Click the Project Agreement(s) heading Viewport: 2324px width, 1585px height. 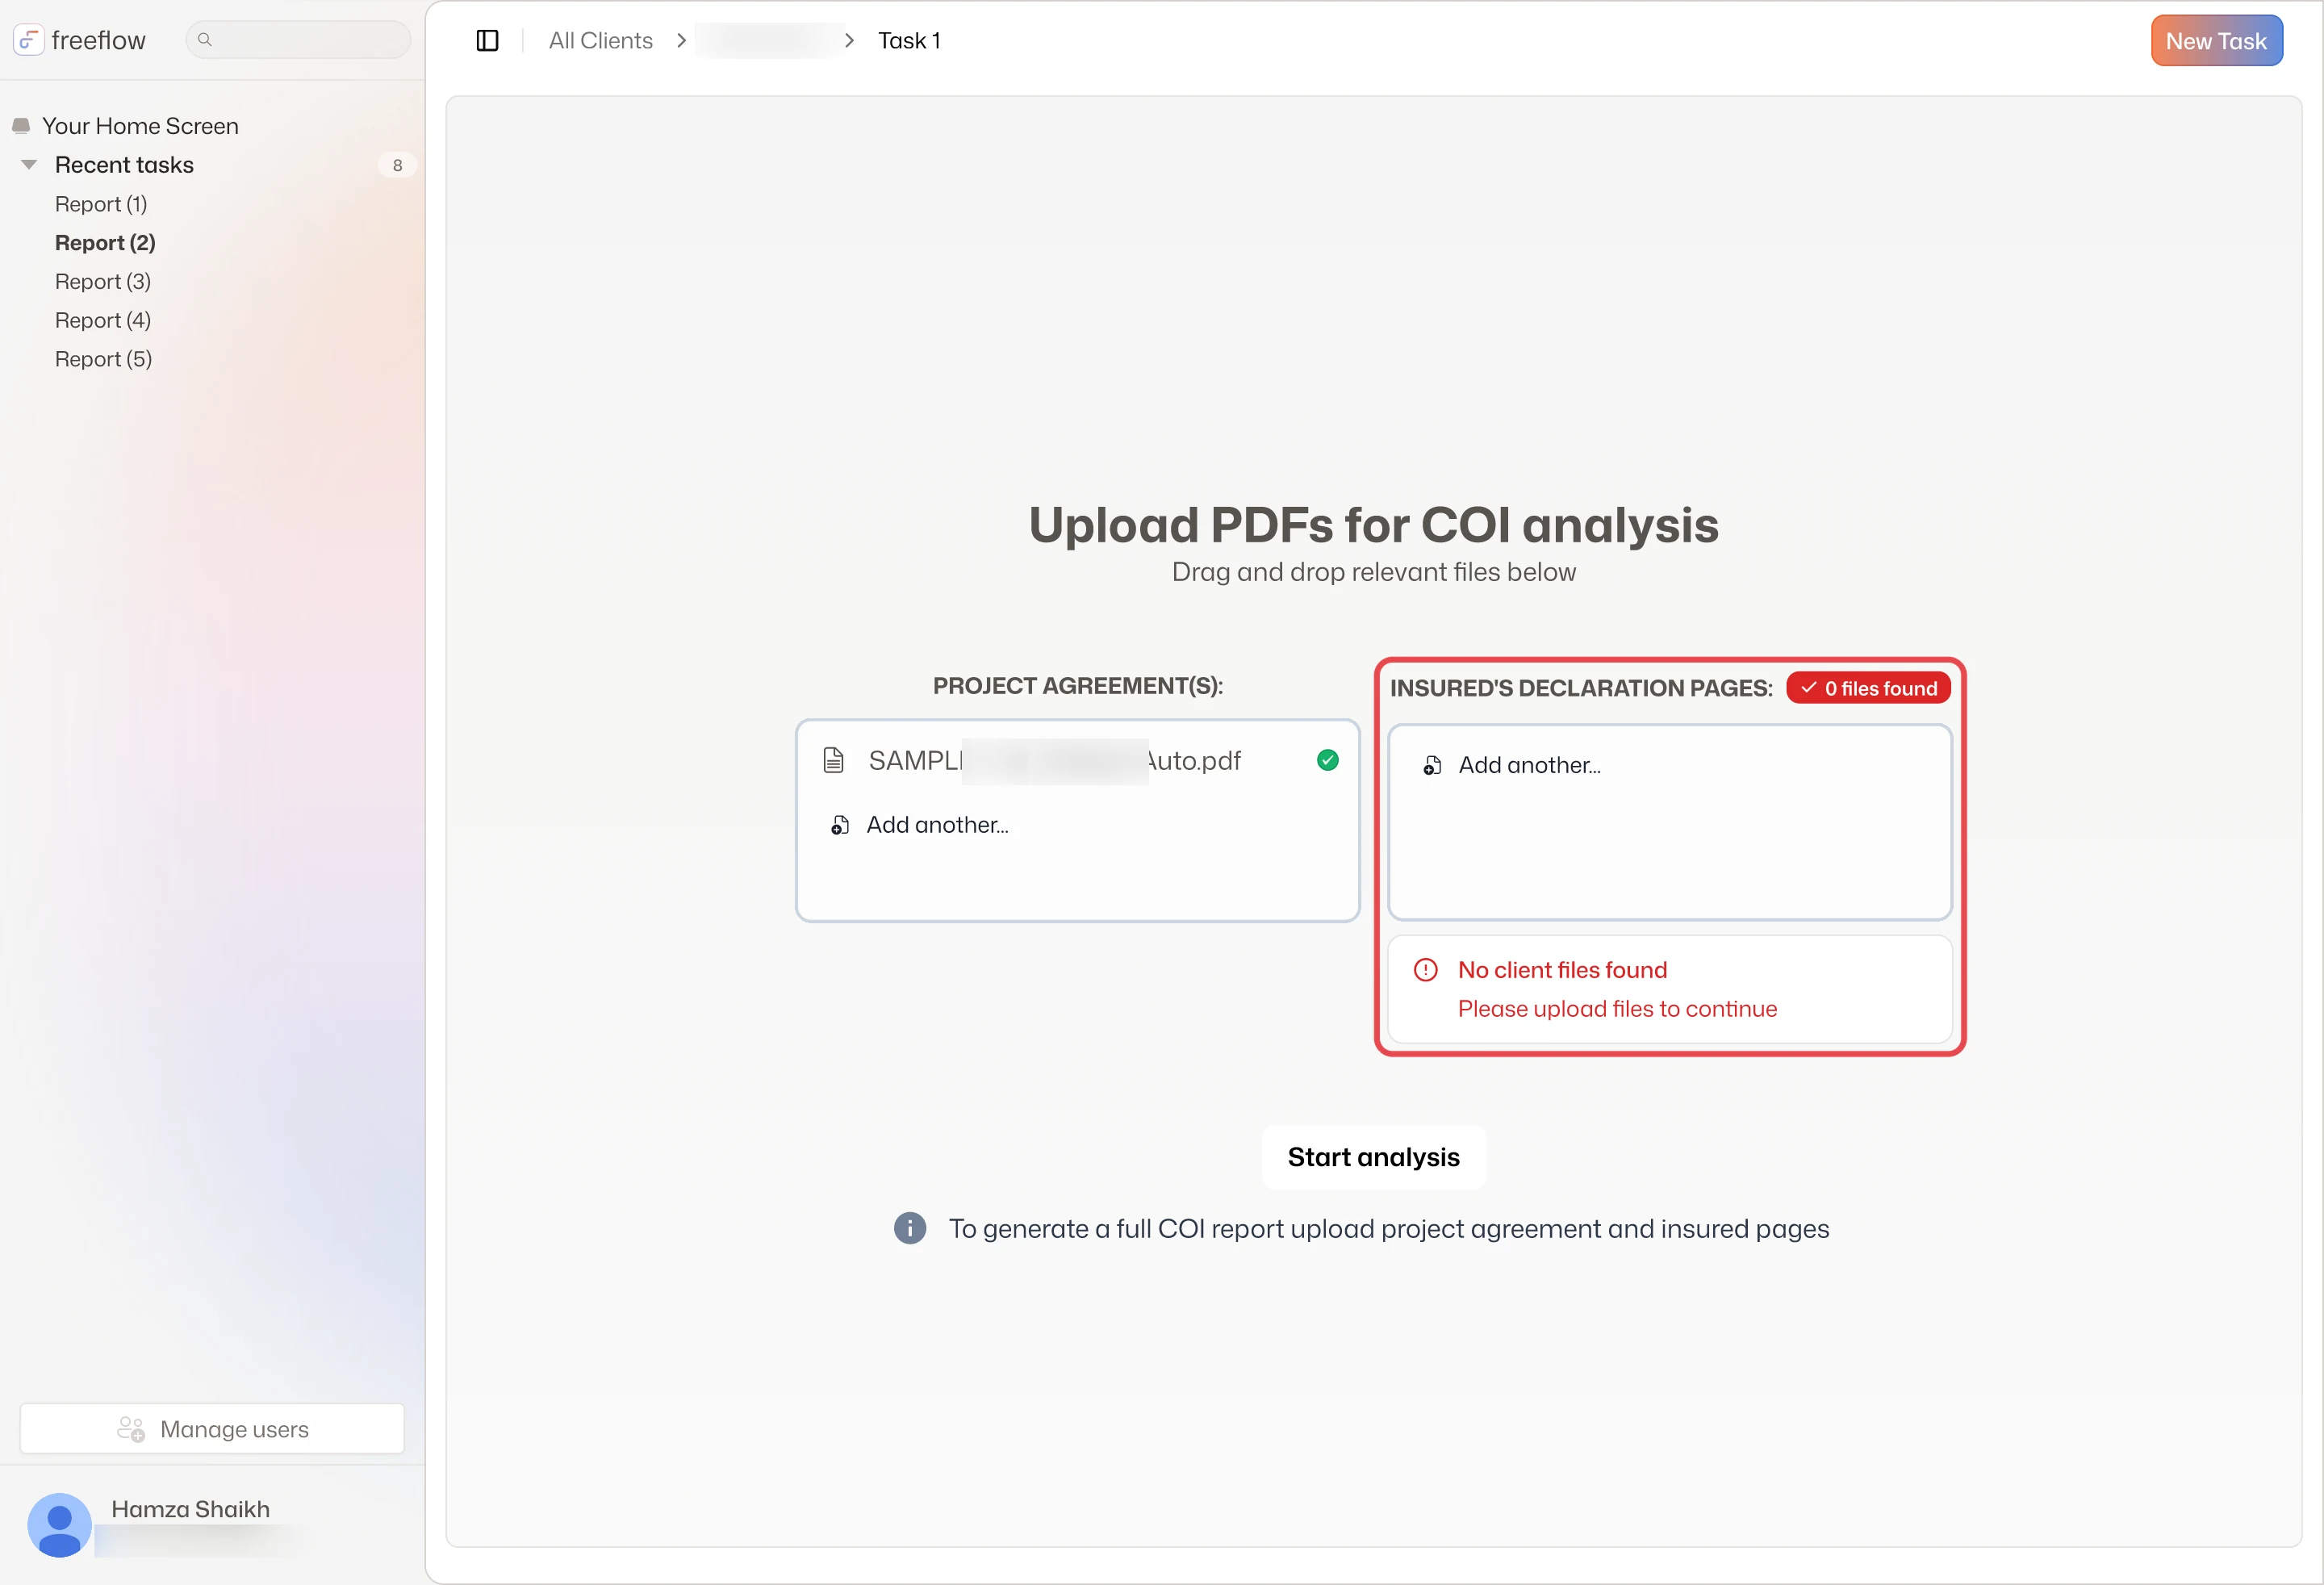pos(1078,686)
